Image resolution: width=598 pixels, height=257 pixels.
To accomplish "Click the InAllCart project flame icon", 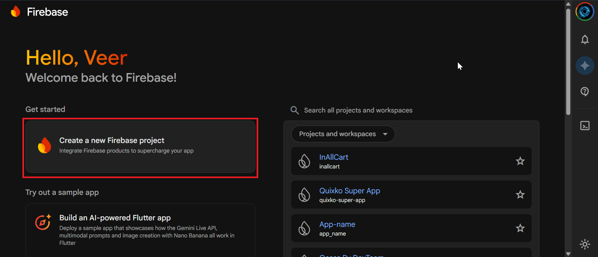I will click(304, 161).
